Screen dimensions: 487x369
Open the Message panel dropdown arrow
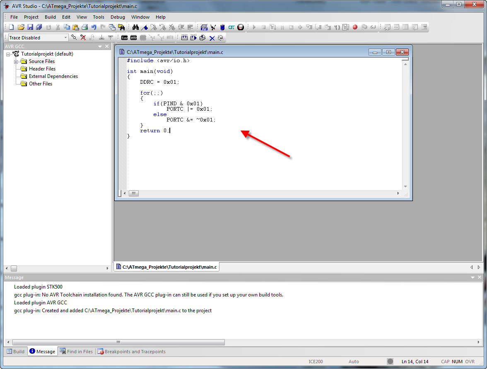pyautogui.click(x=473, y=277)
